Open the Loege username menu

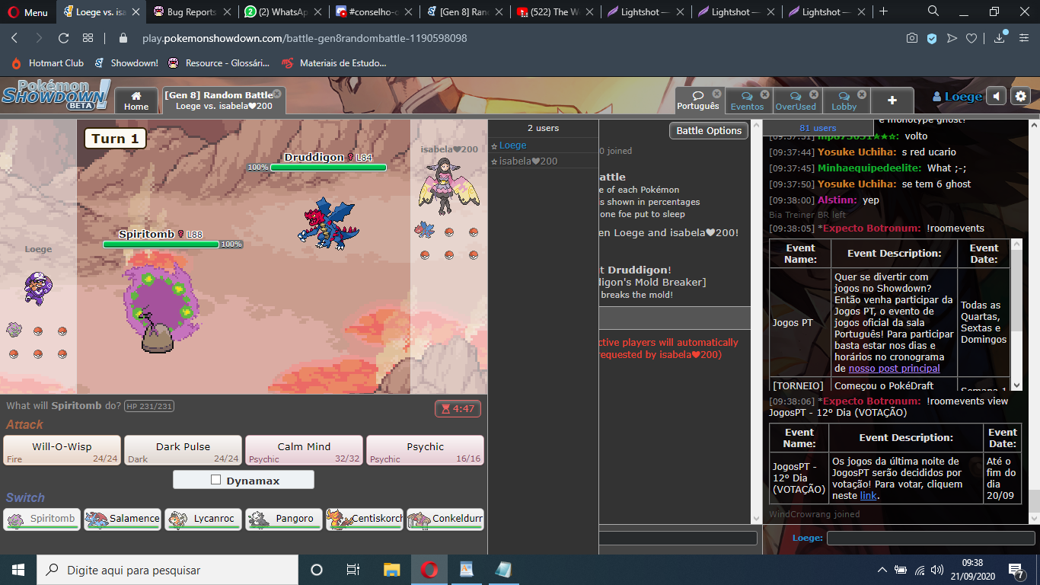pyautogui.click(x=957, y=97)
